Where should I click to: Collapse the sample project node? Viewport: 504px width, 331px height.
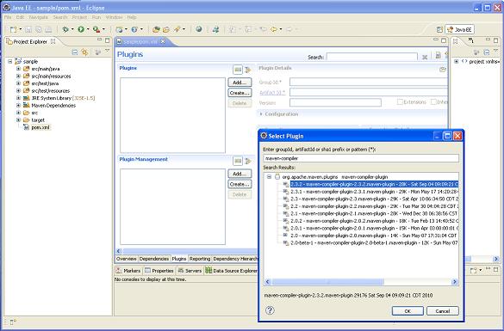pos(10,61)
